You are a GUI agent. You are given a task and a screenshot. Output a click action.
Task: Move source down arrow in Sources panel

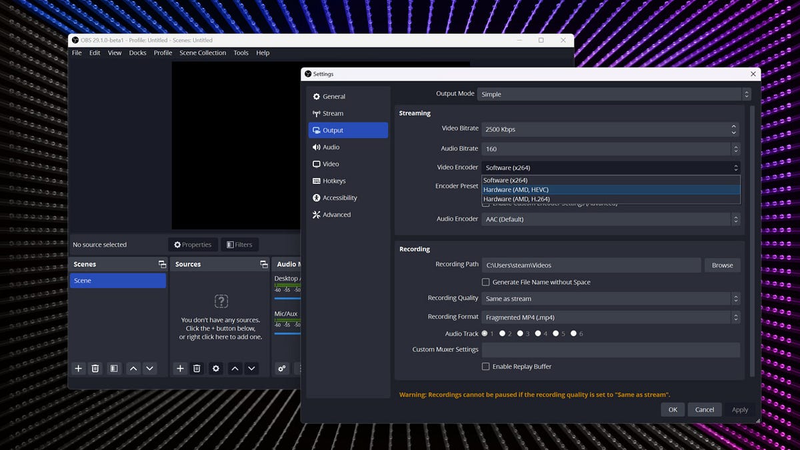(x=251, y=368)
